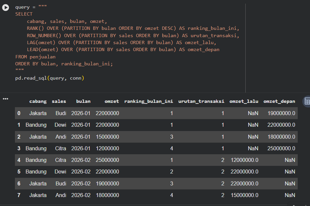This screenshot has width=310, height=206.
Task: Click Citra sales cell in row 3
Action: click(x=60, y=148)
